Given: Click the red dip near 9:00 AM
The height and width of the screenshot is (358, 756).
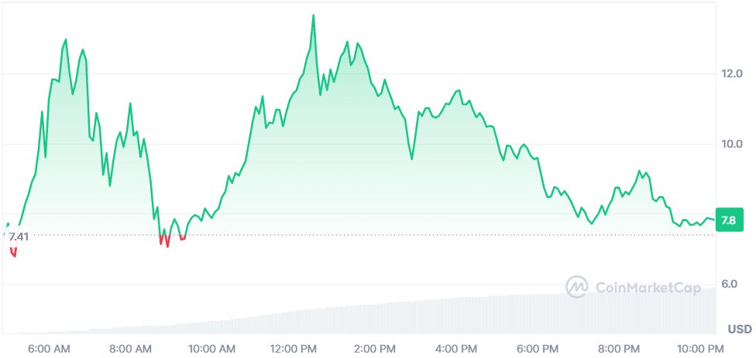Looking at the screenshot, I should click(x=167, y=243).
